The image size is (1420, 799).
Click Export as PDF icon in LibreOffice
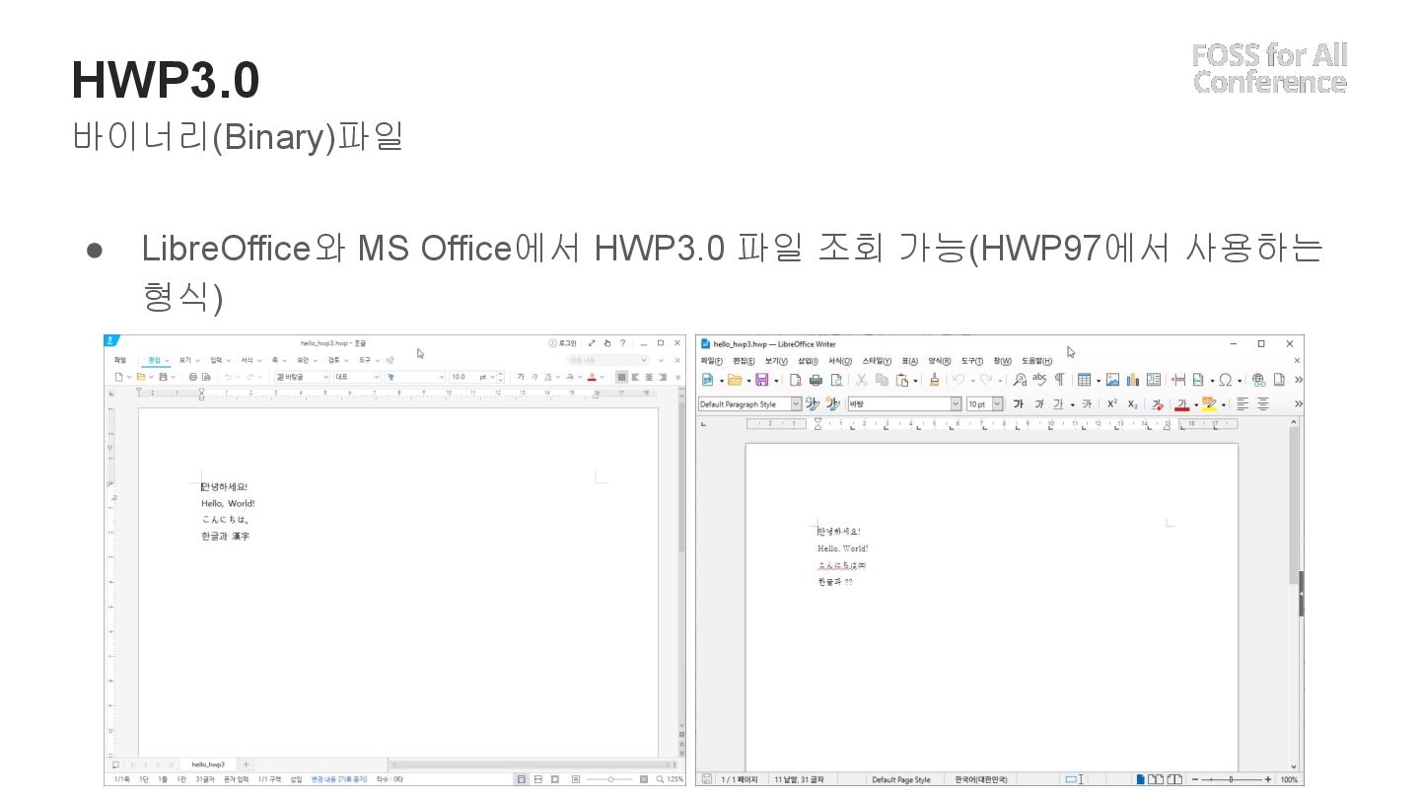[x=795, y=380]
